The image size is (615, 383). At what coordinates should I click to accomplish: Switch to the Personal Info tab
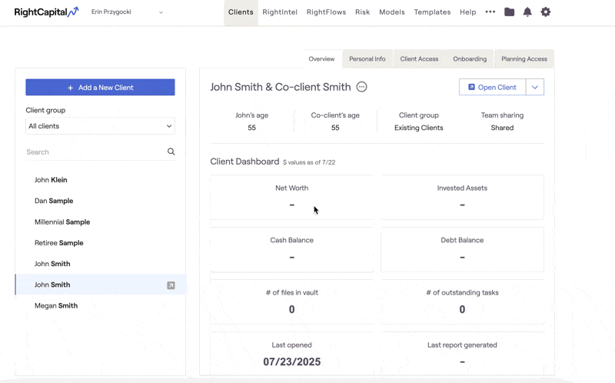[367, 59]
